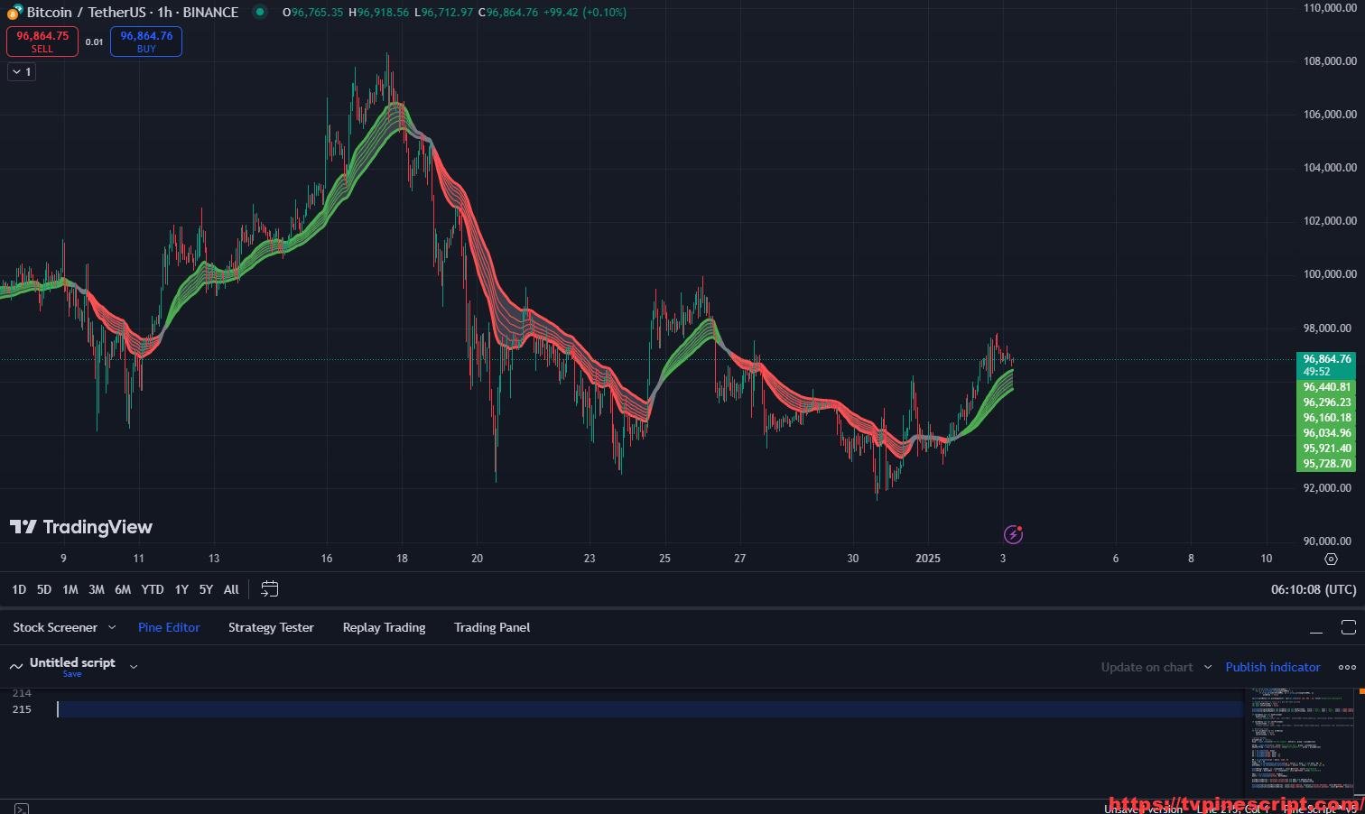Open chart settings gear on time axis
Image resolution: width=1365 pixels, height=814 pixels.
(x=1331, y=560)
